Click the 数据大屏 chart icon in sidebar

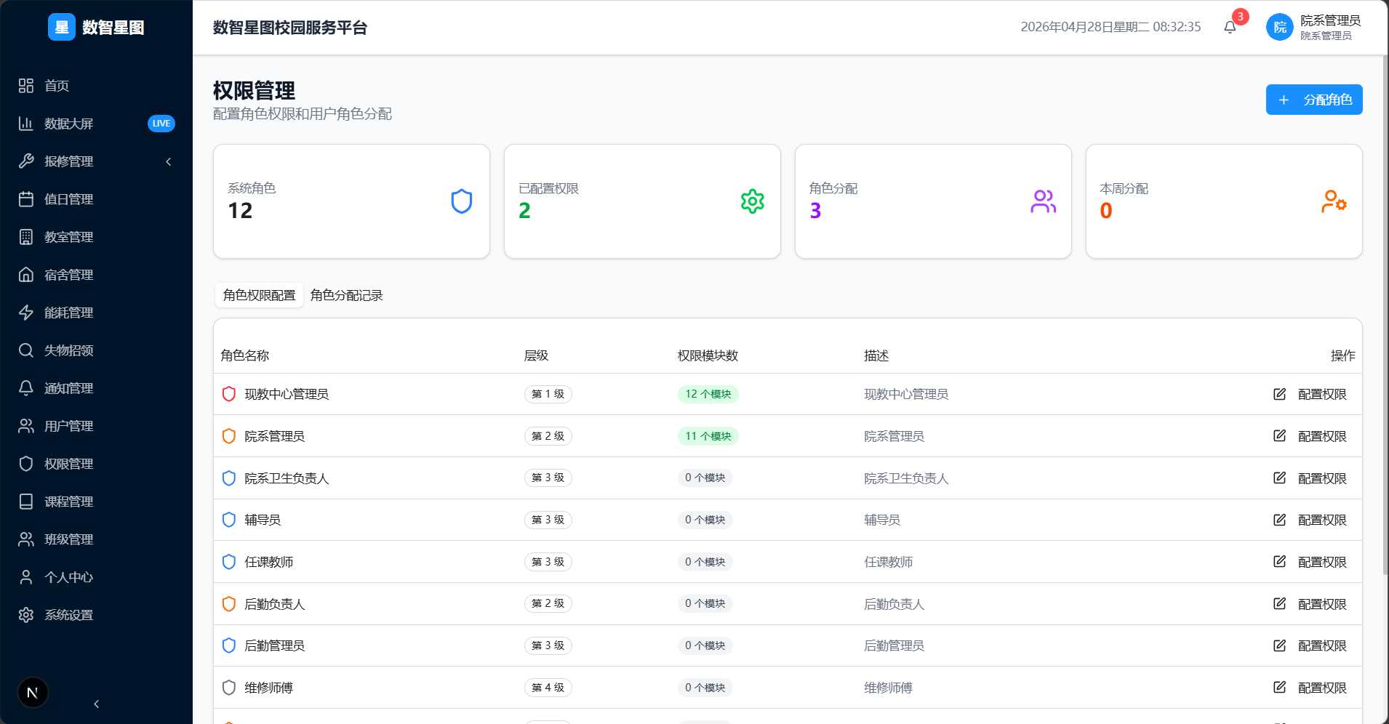point(26,124)
